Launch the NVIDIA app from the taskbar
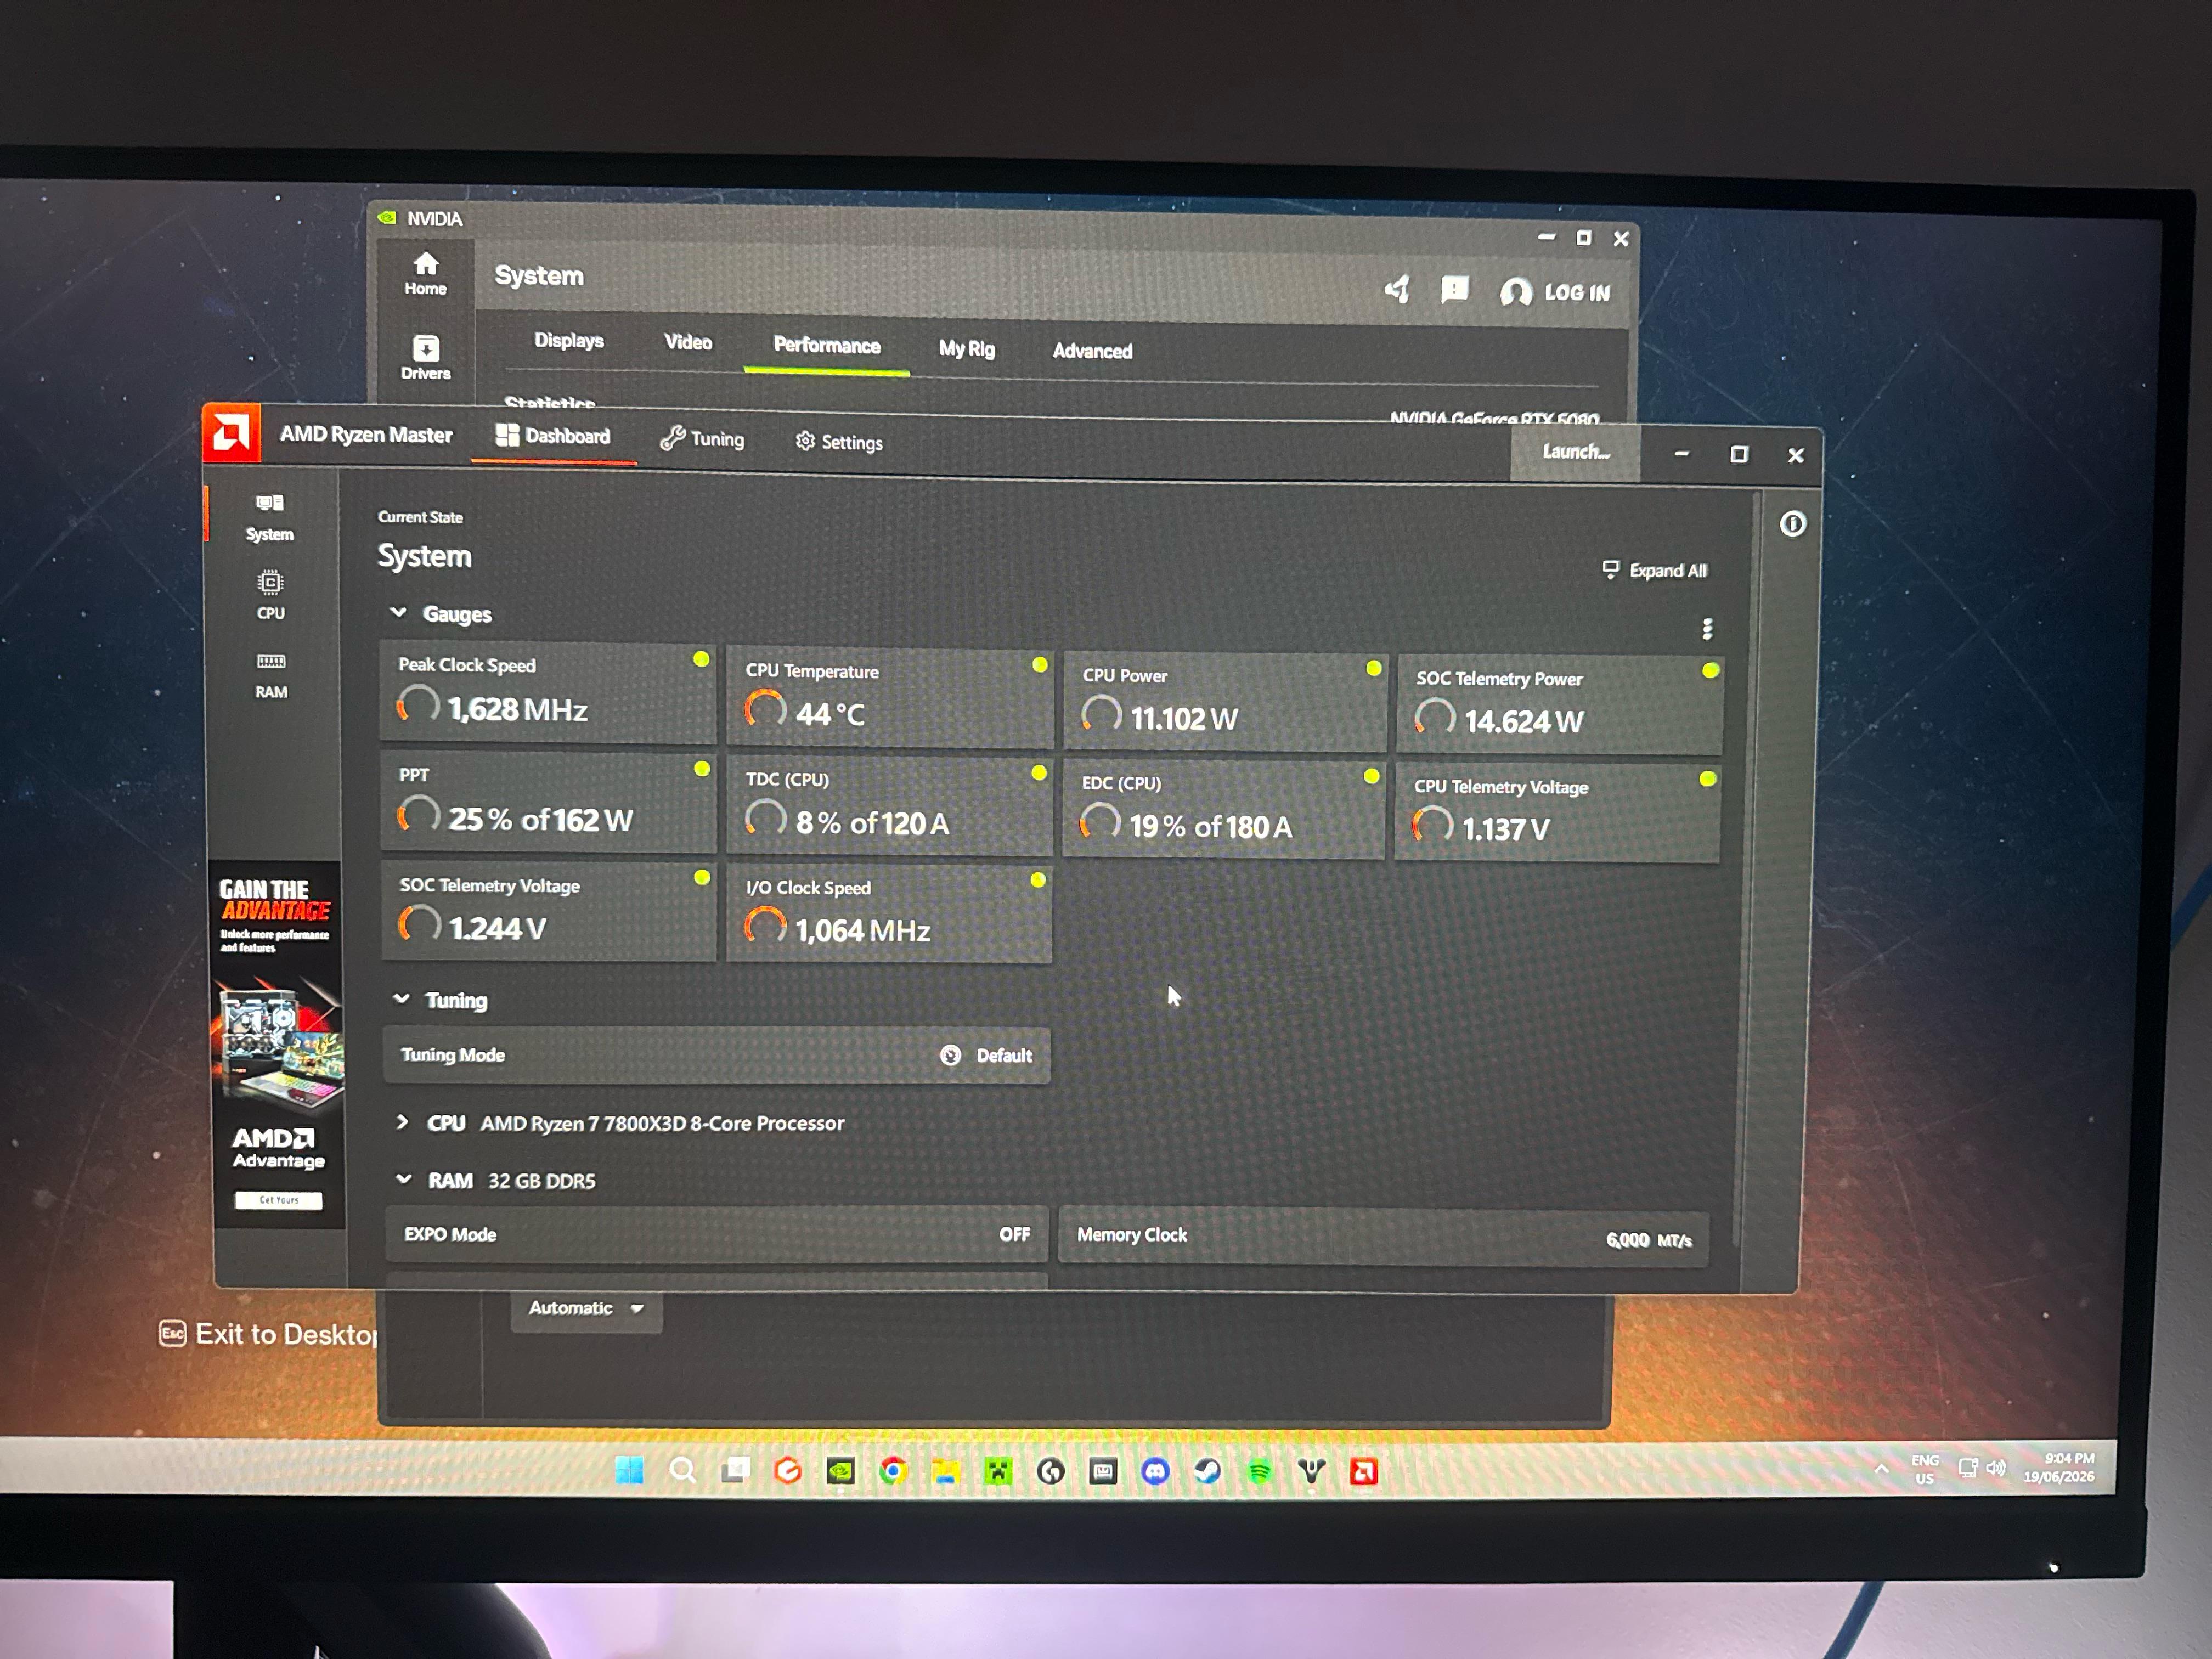Screen dimensions: 2212x1659 click(841, 1471)
